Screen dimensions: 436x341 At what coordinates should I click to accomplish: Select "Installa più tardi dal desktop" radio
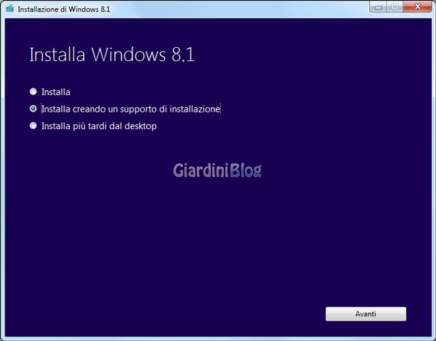(33, 126)
